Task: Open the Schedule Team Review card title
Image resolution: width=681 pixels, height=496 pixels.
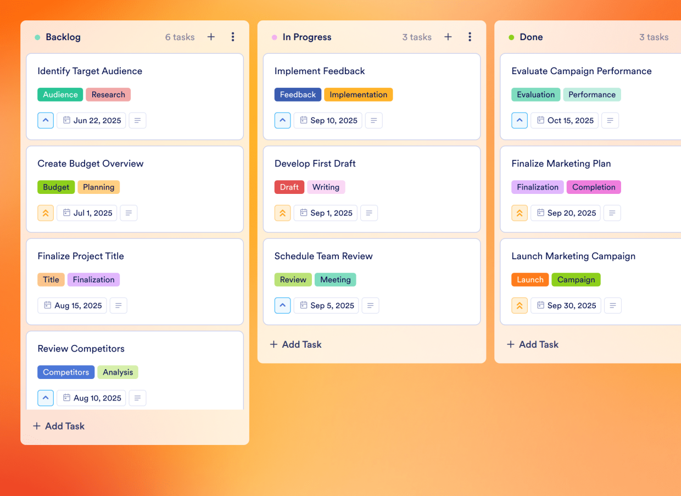Action: 323,256
